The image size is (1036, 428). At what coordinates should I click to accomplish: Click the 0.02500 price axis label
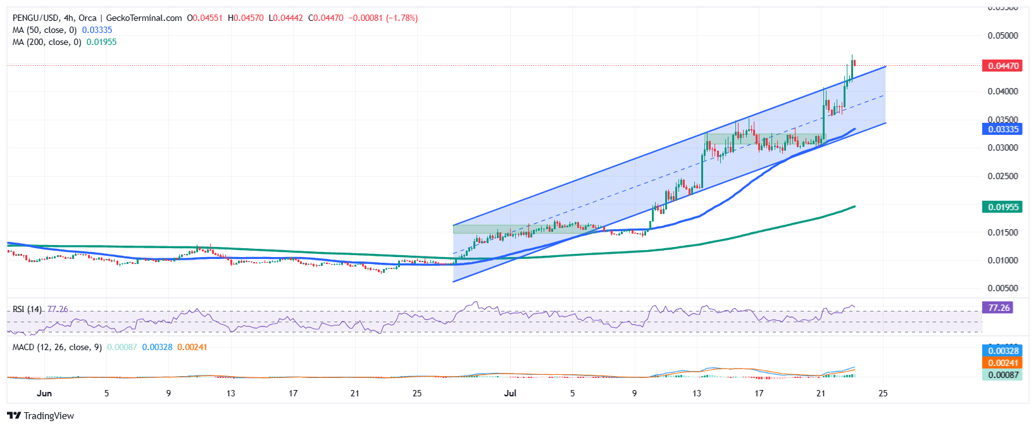coord(1003,176)
